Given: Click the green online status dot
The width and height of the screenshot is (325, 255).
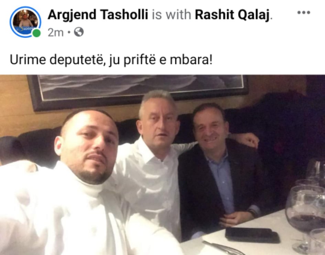Looking at the screenshot, I should (36, 33).
